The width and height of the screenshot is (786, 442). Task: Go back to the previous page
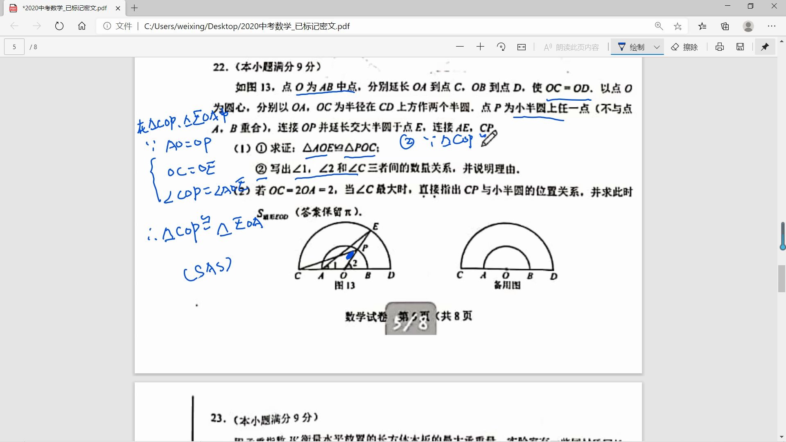[14, 26]
